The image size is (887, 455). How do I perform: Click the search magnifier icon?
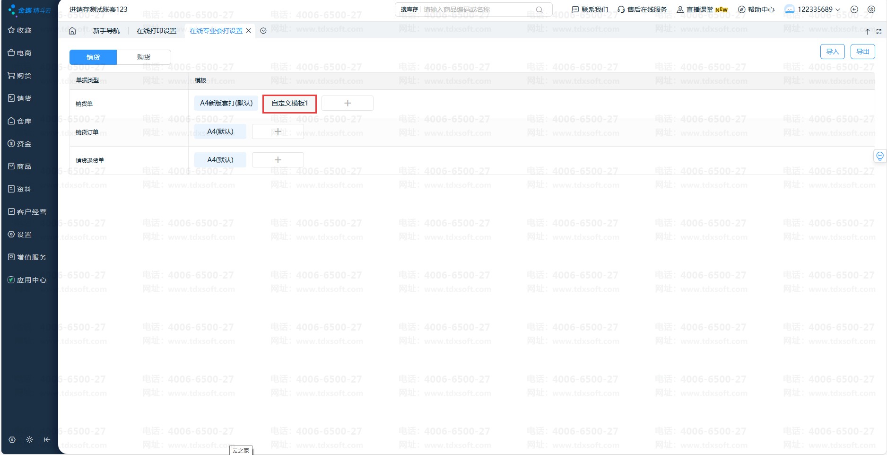[539, 9]
